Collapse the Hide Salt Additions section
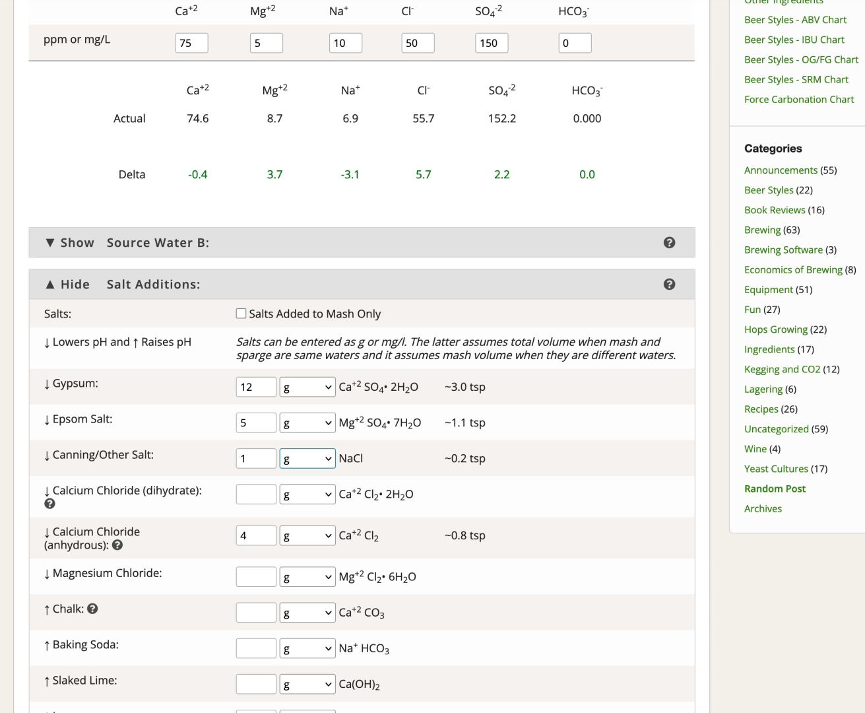The image size is (865, 713). pyautogui.click(x=68, y=285)
